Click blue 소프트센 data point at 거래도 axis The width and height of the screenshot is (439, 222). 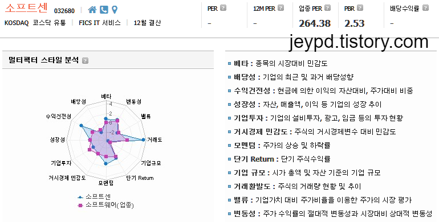pyautogui.click(x=144, y=139)
